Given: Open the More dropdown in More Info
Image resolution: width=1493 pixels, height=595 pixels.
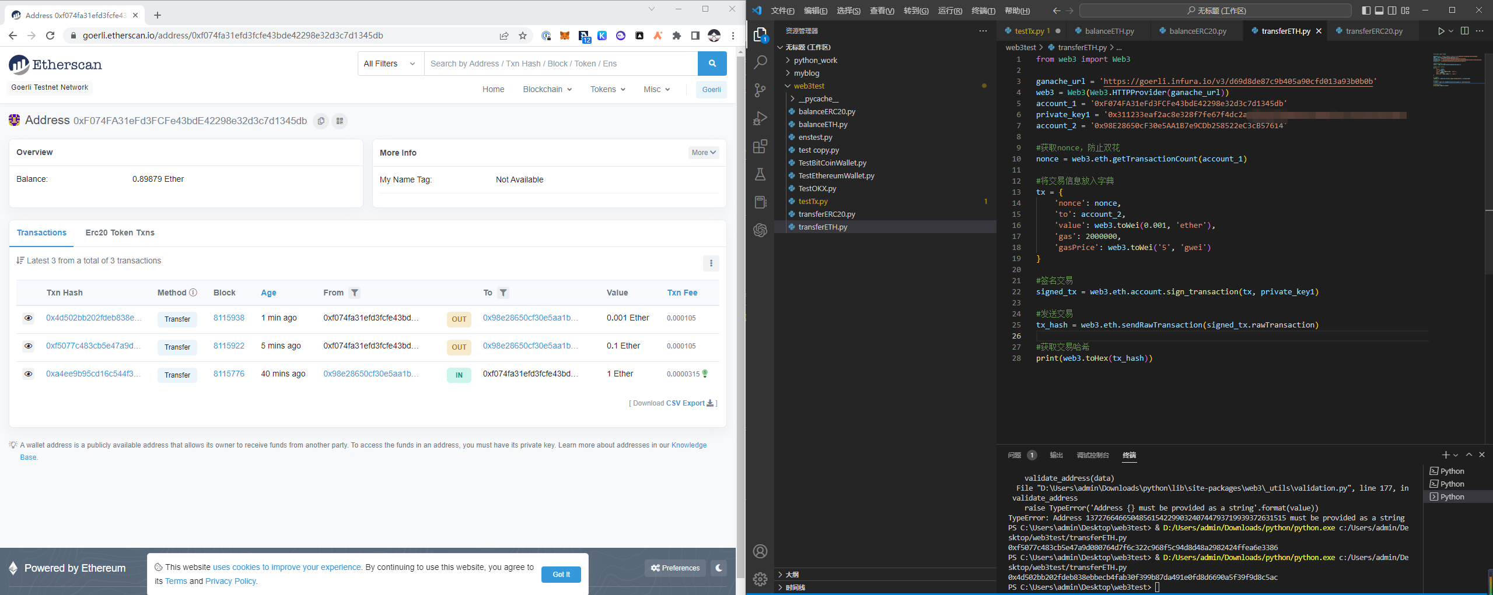Looking at the screenshot, I should 704,153.
